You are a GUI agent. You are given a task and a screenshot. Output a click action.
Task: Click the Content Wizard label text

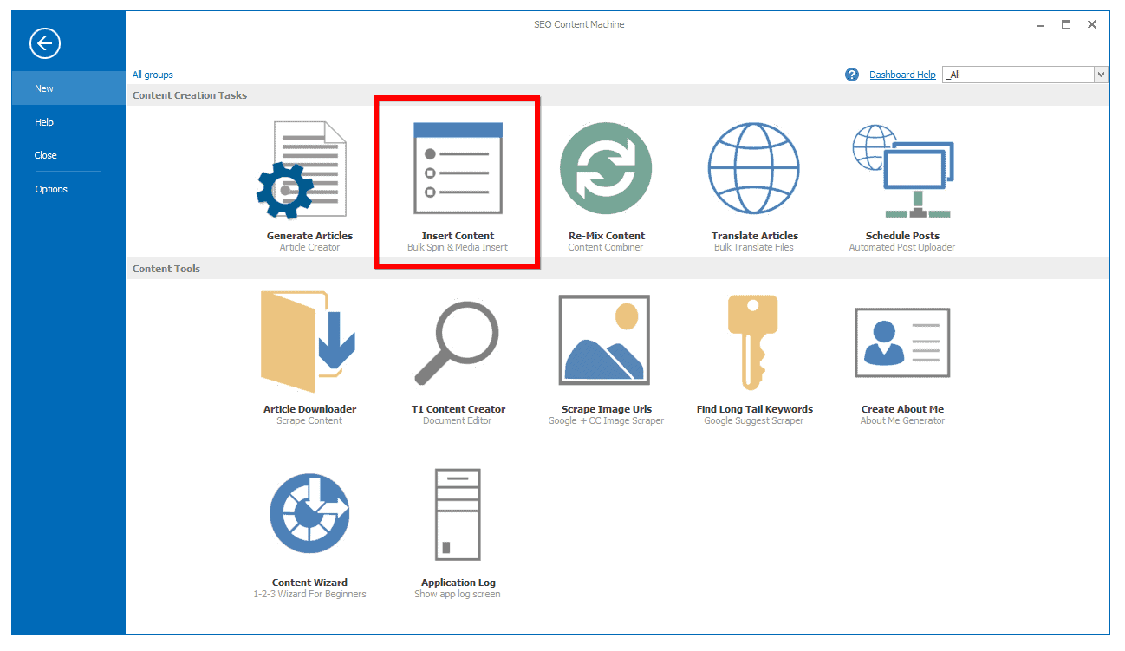[x=309, y=583]
